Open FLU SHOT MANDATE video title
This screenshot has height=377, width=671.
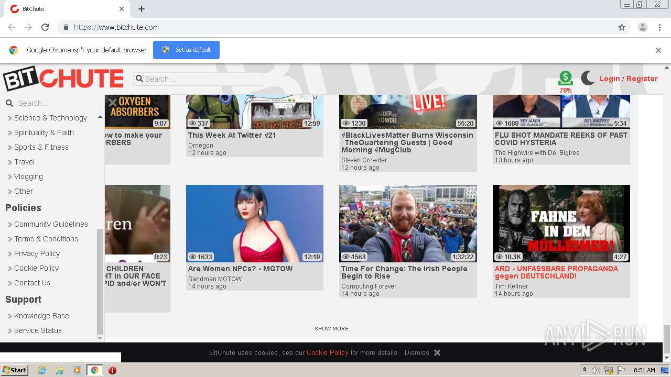click(561, 139)
